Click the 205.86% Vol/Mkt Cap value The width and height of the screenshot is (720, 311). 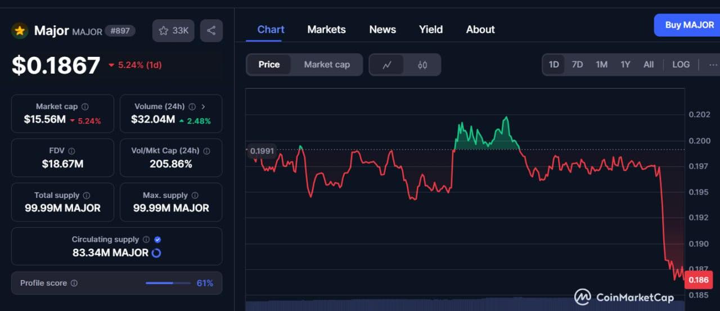tap(171, 164)
